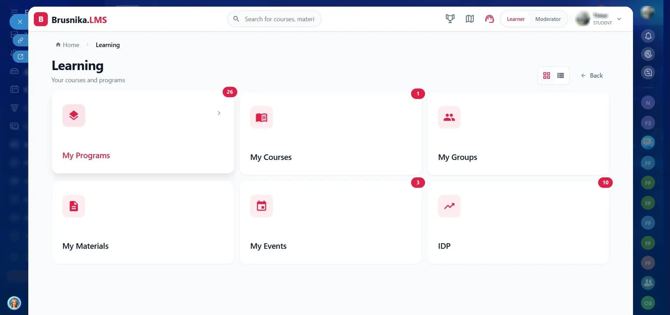
Task: Select the Learner role
Action: pyautogui.click(x=516, y=19)
